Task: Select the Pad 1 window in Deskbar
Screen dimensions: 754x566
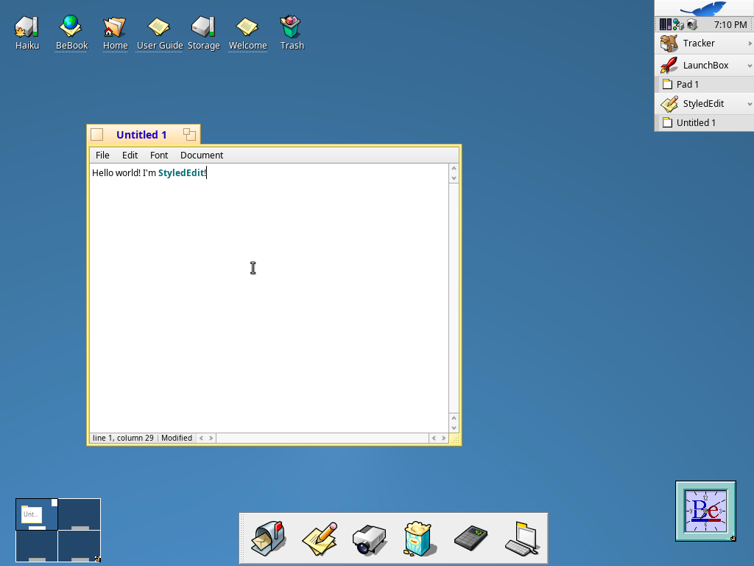Action: coord(704,84)
